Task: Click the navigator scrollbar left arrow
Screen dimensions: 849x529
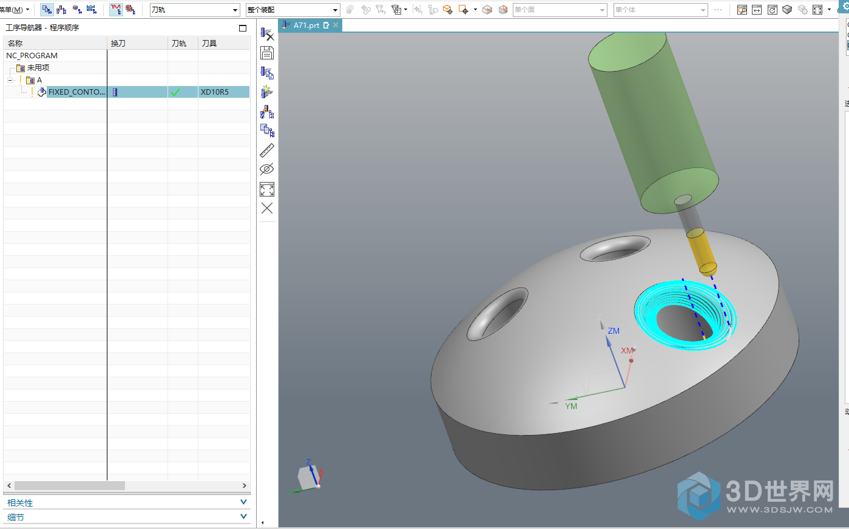Action: pos(9,486)
